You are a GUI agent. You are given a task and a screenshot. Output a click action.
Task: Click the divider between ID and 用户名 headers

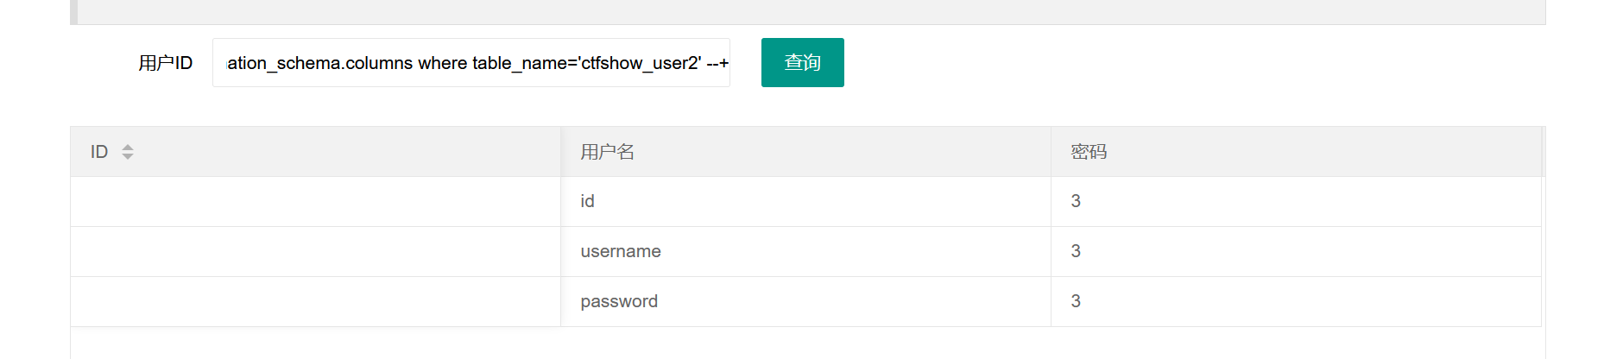561,152
